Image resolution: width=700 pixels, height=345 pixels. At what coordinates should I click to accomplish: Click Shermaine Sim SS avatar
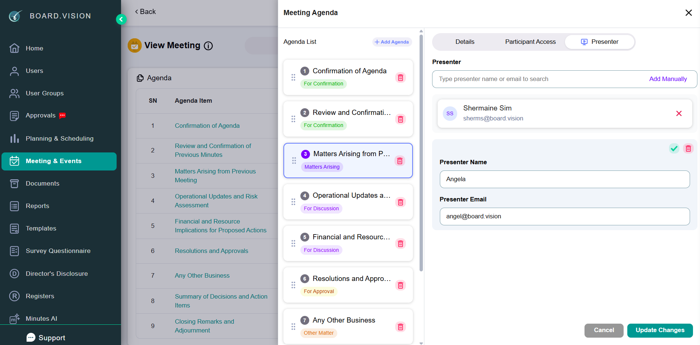(x=450, y=113)
